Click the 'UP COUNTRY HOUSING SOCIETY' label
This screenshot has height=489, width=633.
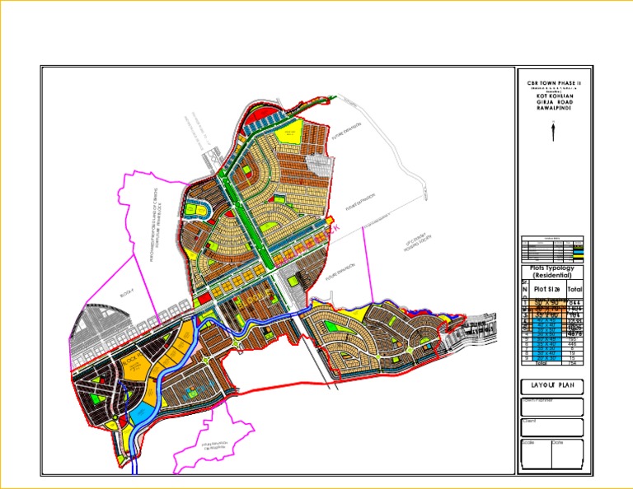click(x=418, y=242)
